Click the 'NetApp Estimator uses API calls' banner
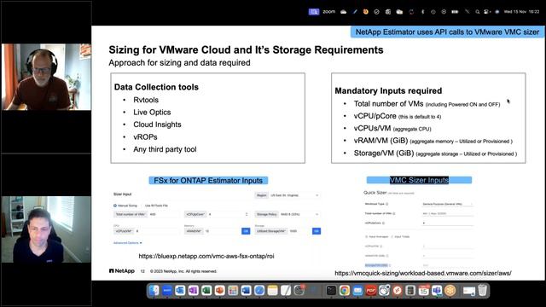 click(x=447, y=32)
